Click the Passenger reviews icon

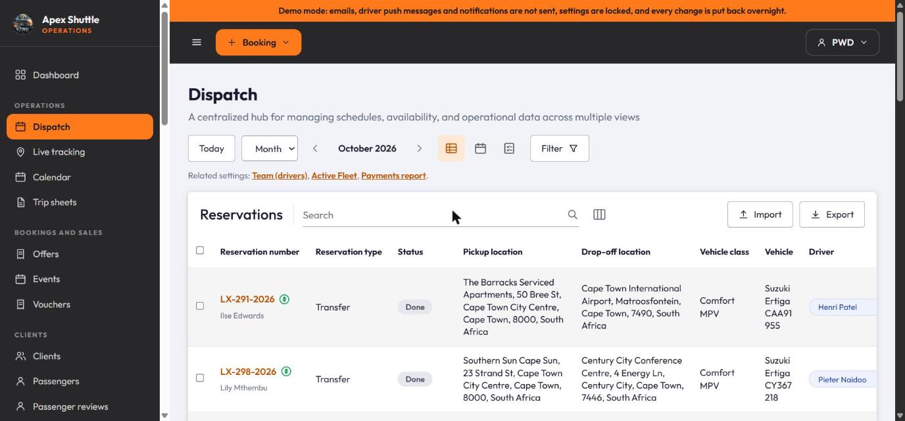pos(20,407)
